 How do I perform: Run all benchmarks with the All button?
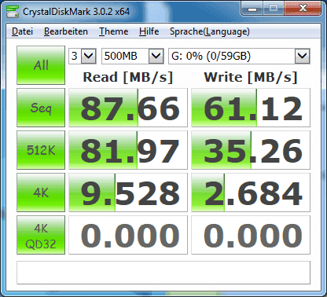coord(41,65)
